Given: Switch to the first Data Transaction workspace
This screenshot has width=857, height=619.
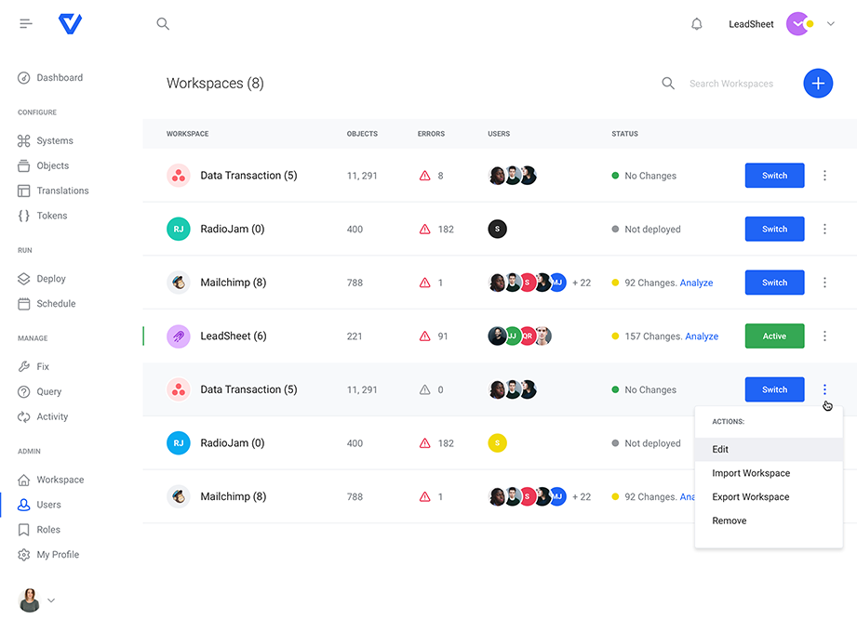Looking at the screenshot, I should coord(774,176).
